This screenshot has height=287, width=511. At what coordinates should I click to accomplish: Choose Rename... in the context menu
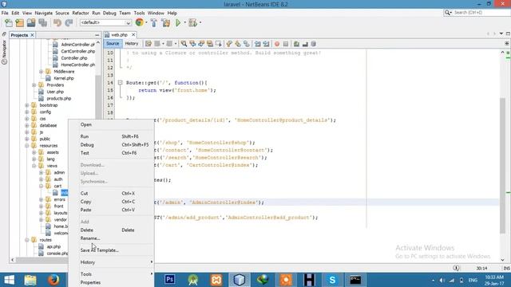pos(111,238)
